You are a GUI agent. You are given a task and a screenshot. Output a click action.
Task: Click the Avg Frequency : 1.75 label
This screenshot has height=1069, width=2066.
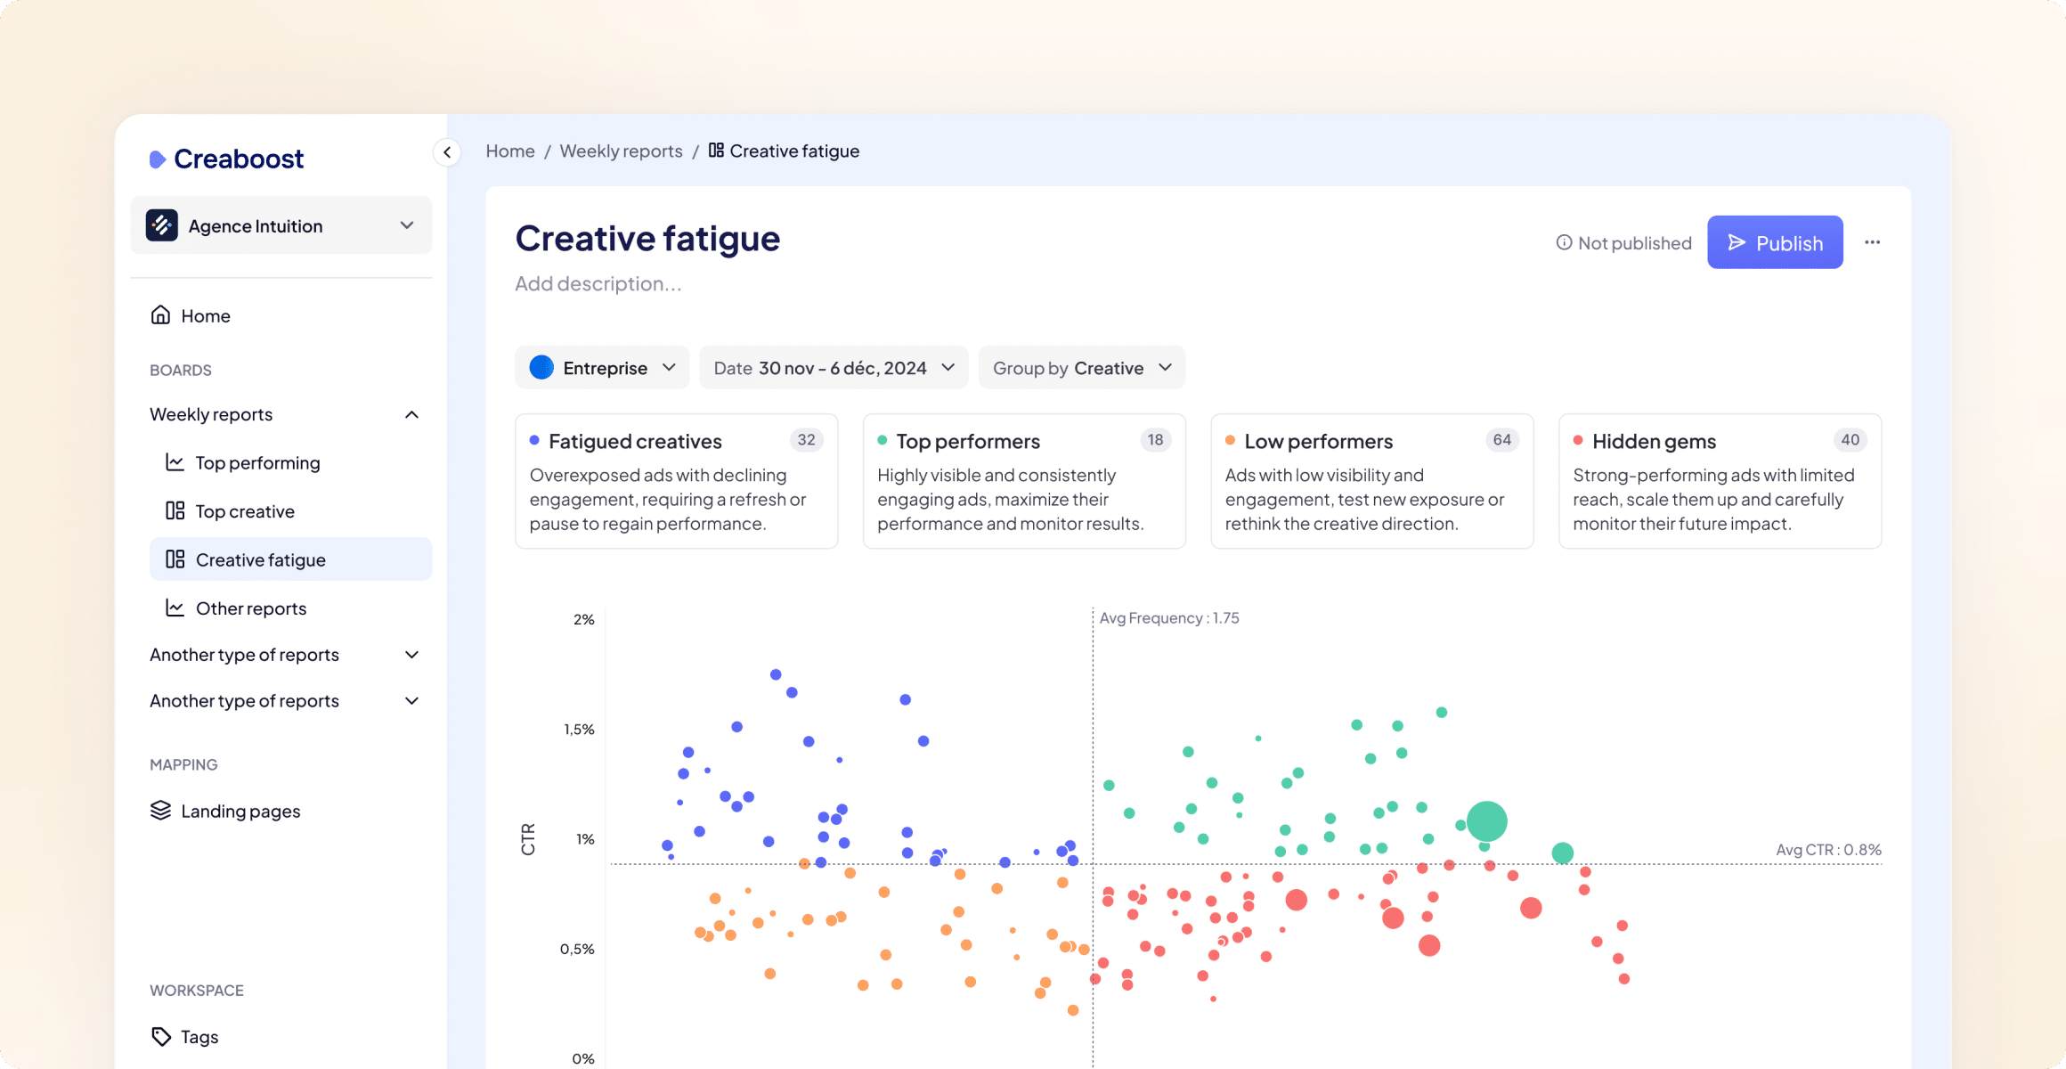[x=1169, y=618]
